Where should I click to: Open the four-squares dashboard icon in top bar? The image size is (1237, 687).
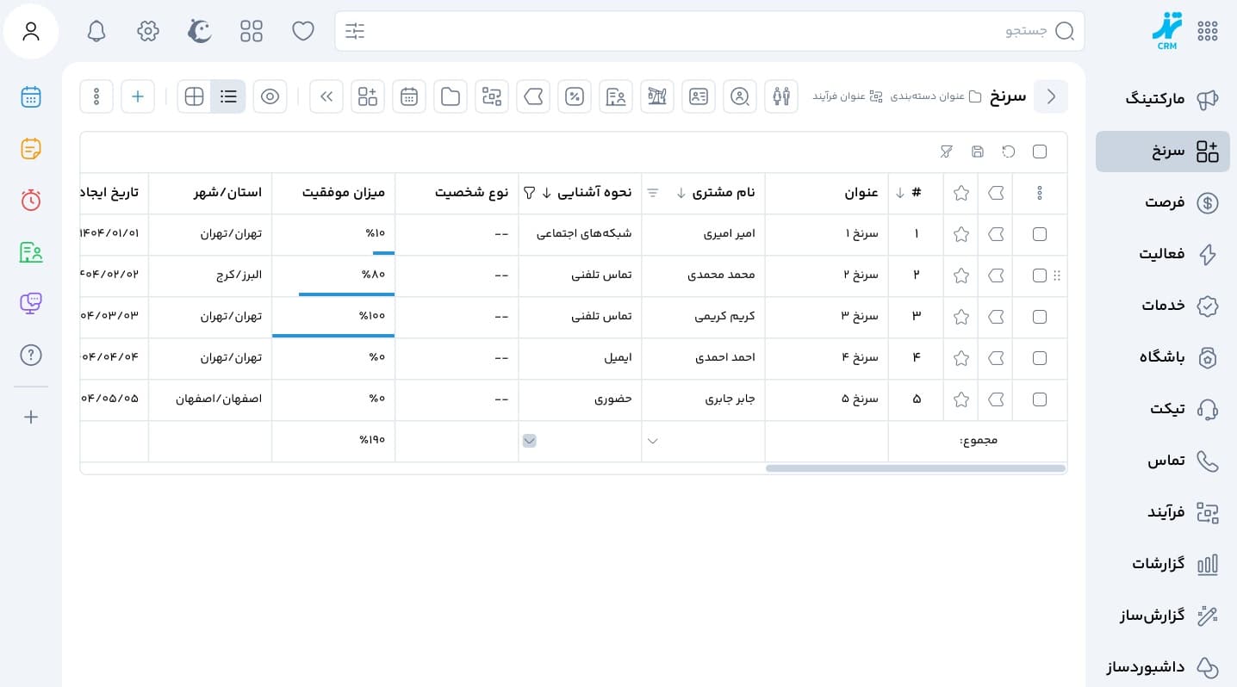pyautogui.click(x=252, y=31)
